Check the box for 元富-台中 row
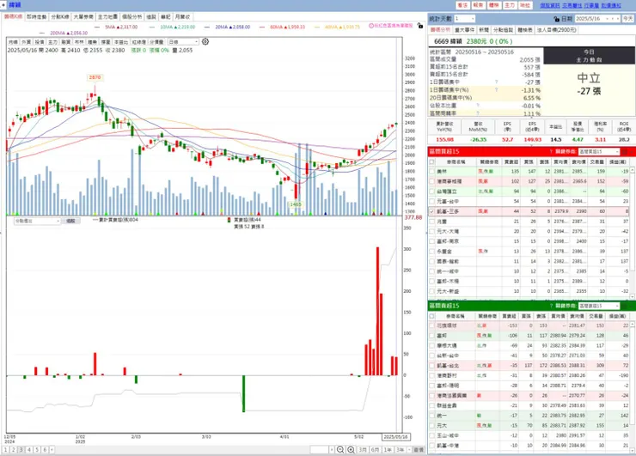This screenshot has height=456, width=636. pyautogui.click(x=432, y=202)
